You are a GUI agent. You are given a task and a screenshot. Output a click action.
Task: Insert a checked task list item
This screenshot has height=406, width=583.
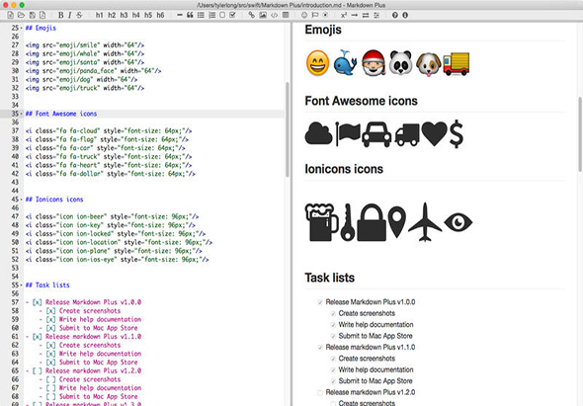coord(233,15)
